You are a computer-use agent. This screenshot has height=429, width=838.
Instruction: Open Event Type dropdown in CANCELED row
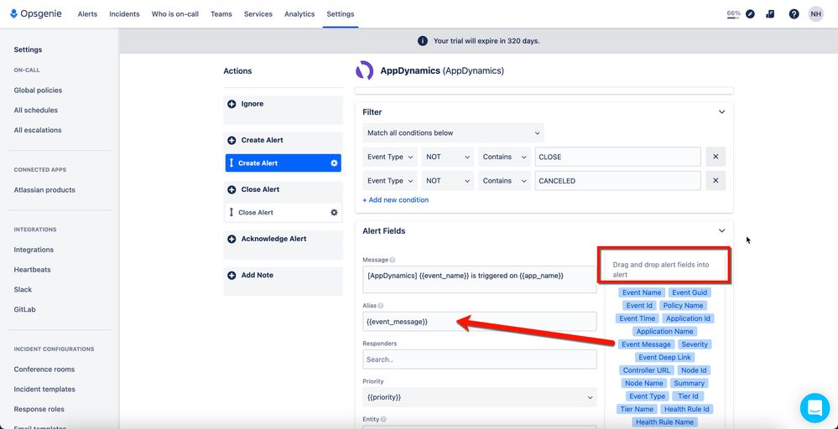[x=390, y=181]
